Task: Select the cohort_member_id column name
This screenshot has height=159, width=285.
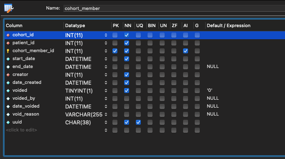Action: 33,50
